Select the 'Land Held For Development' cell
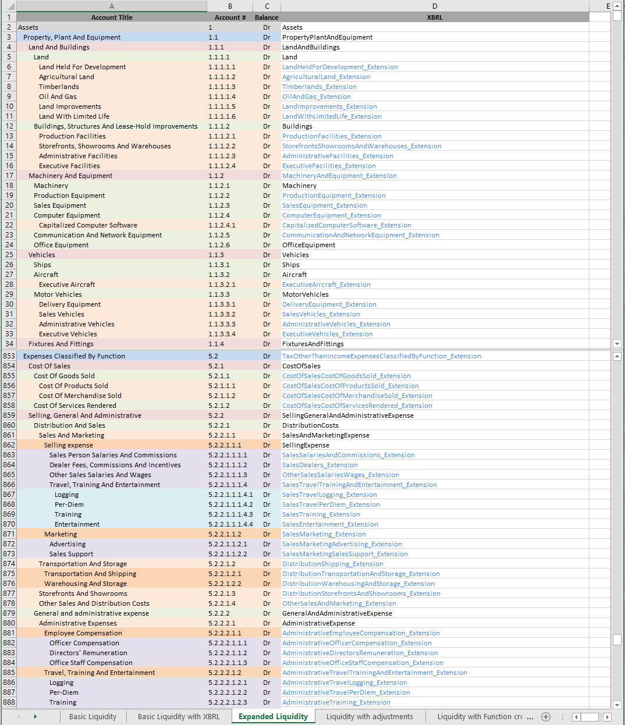This screenshot has height=725, width=625. (x=112, y=67)
